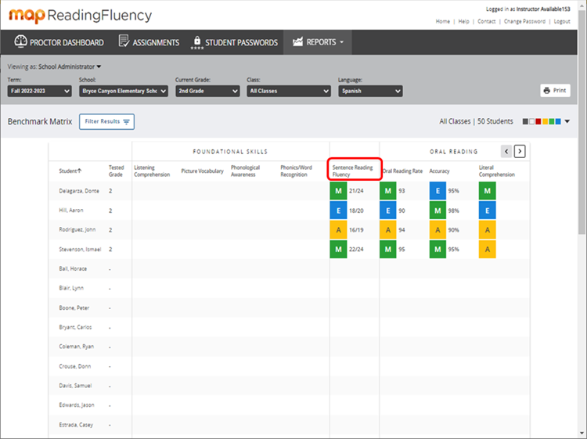The height and width of the screenshot is (439, 587).
Task: Open Filter Results options
Action: [106, 121]
